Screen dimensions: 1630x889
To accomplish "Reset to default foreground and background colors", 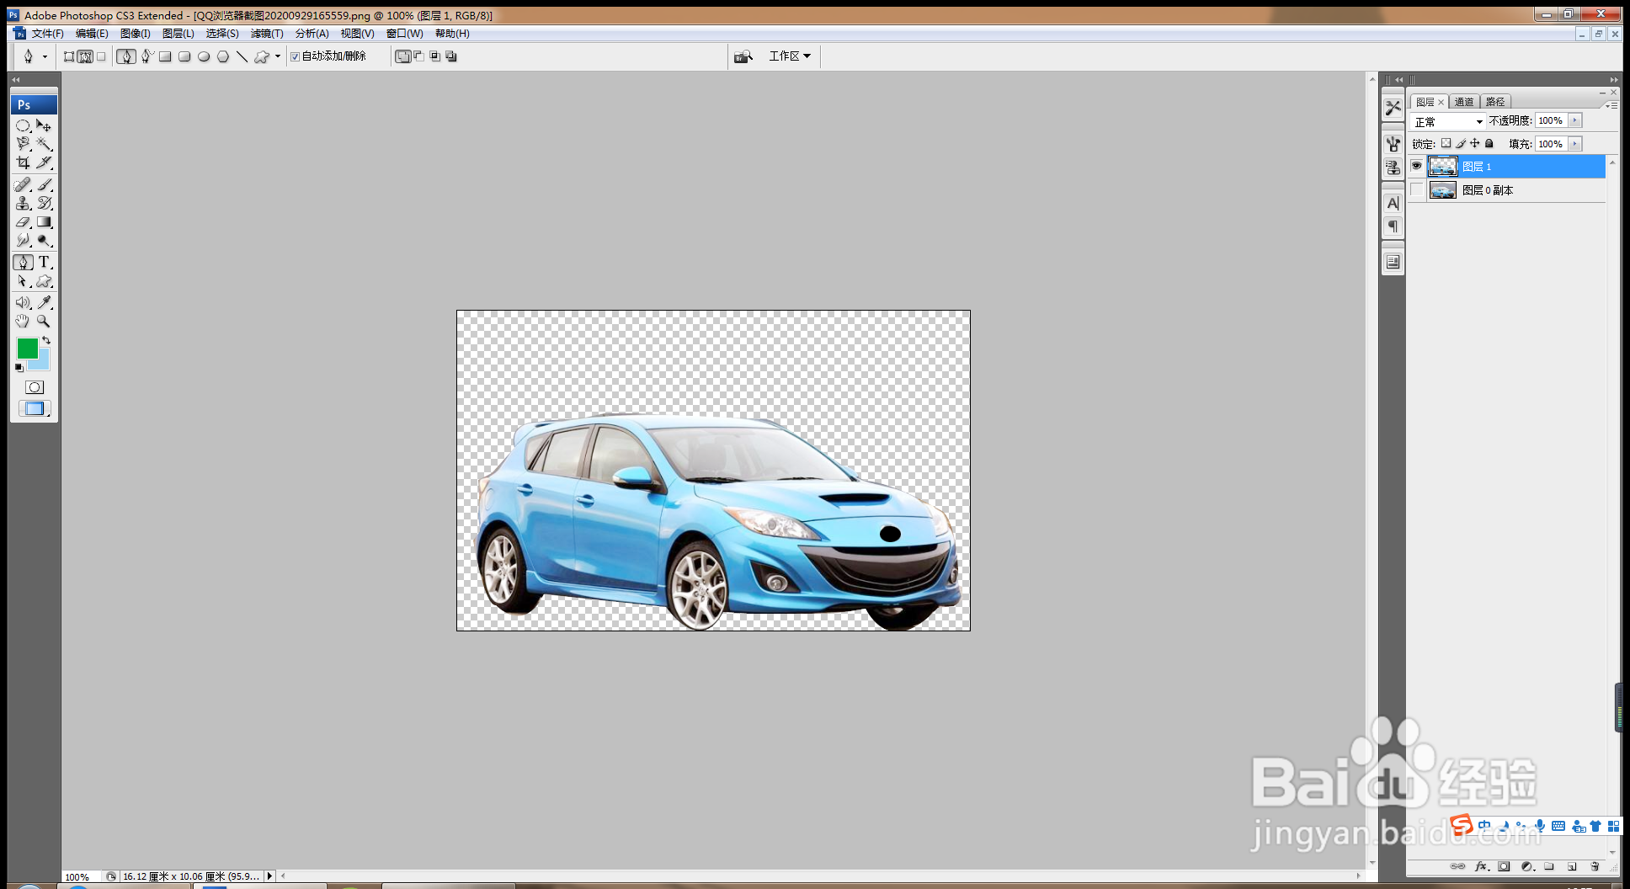I will coord(19,368).
